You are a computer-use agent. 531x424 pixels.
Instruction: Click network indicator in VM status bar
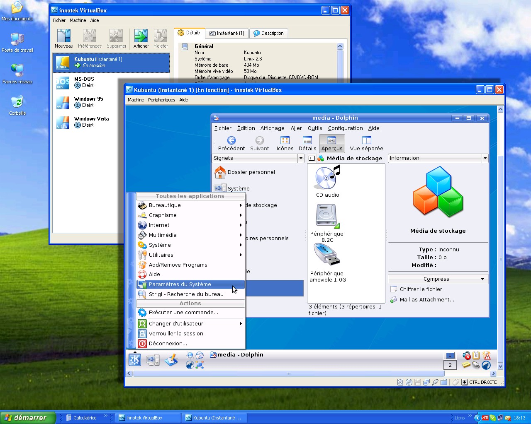426,382
